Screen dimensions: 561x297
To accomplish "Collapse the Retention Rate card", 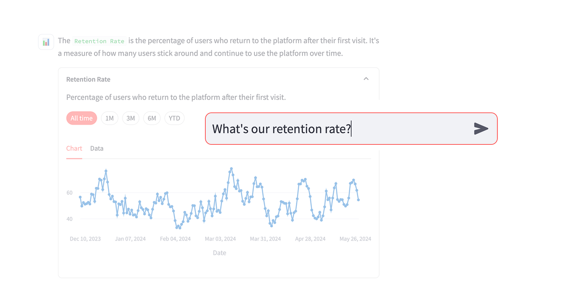I will tap(366, 78).
